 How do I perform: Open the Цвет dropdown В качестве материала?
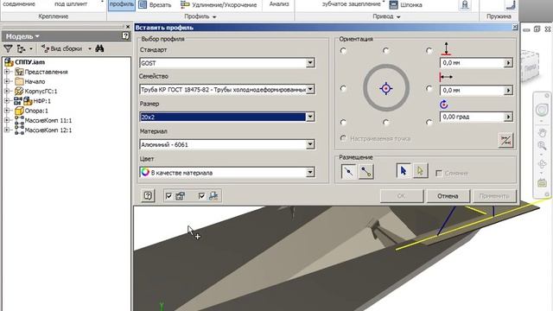click(x=227, y=173)
